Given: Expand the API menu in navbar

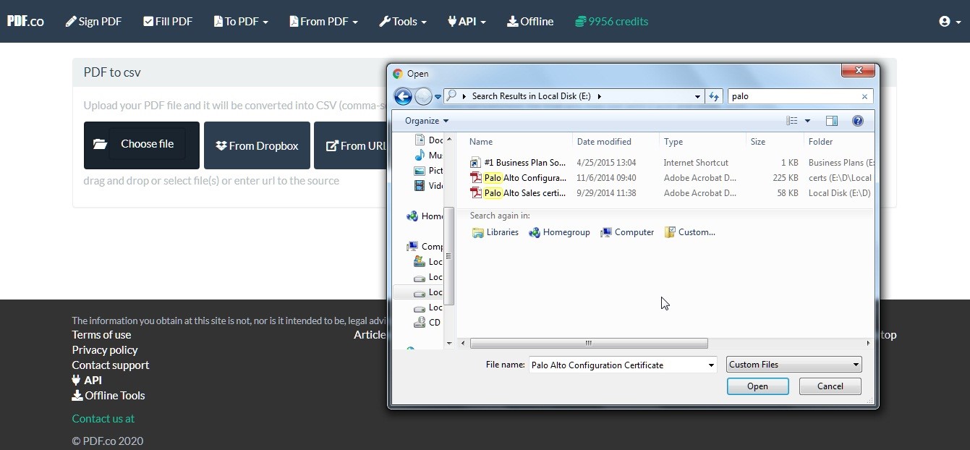Looking at the screenshot, I should point(467,21).
